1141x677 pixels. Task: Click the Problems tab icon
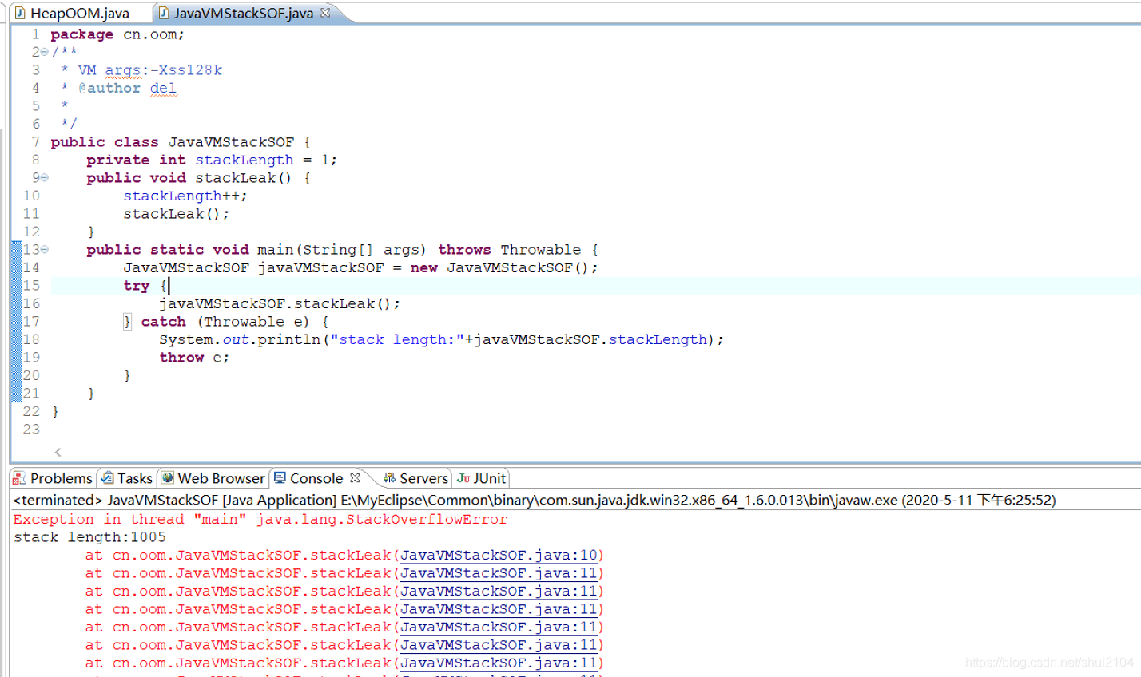pyautogui.click(x=19, y=478)
